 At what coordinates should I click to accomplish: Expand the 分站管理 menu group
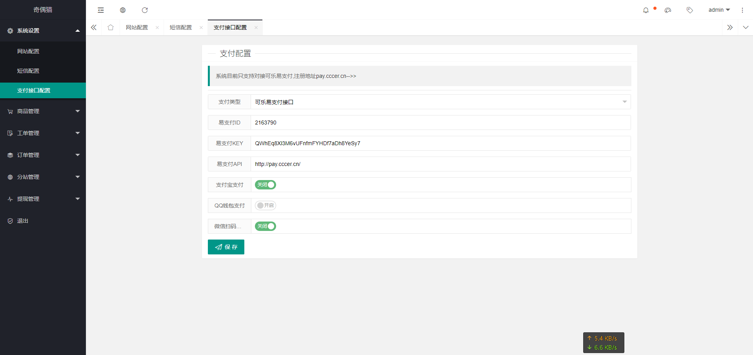click(78, 177)
